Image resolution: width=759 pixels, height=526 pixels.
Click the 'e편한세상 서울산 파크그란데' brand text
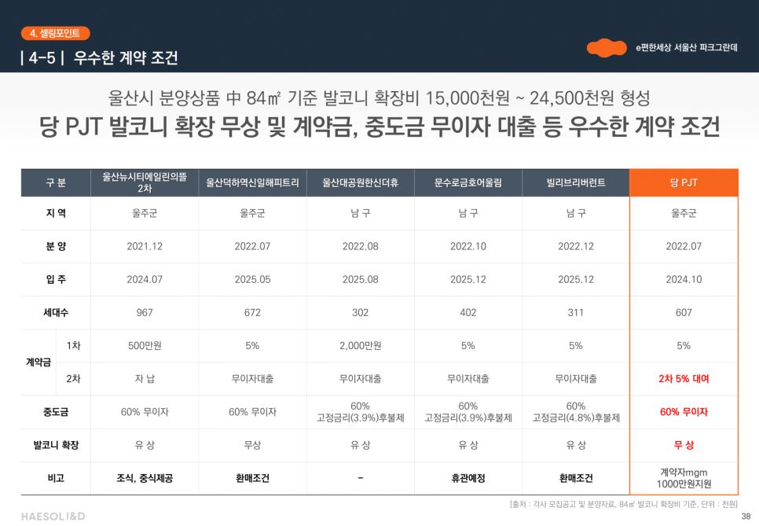[x=687, y=47]
